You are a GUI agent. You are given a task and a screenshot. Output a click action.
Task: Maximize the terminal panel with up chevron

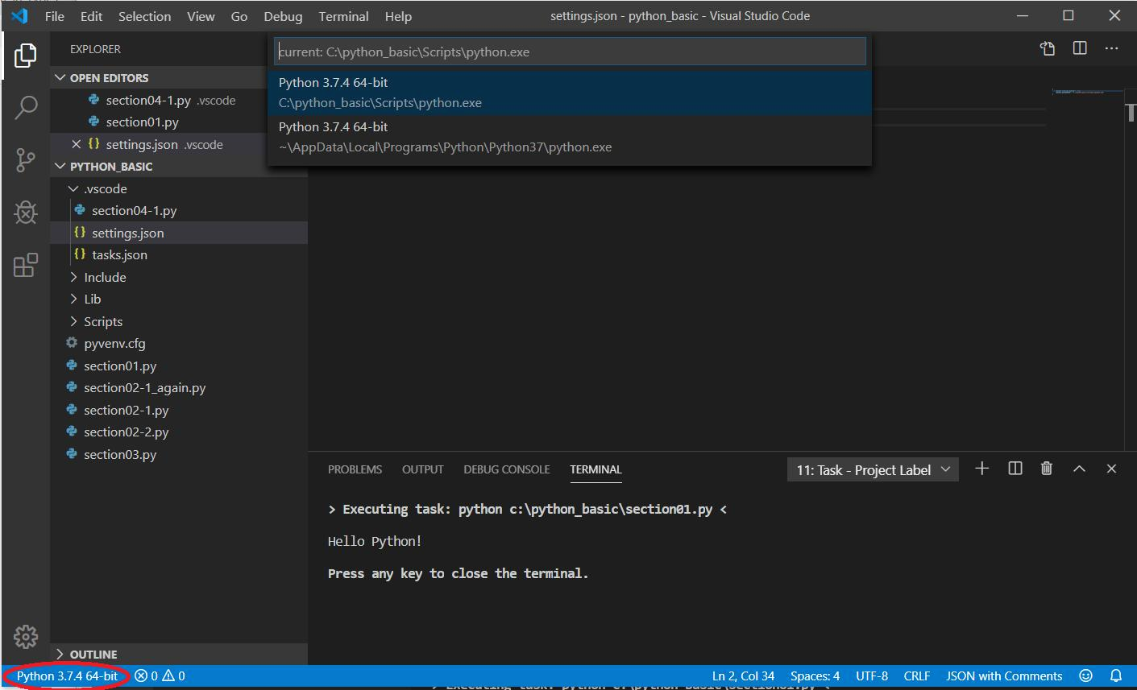[x=1079, y=469]
